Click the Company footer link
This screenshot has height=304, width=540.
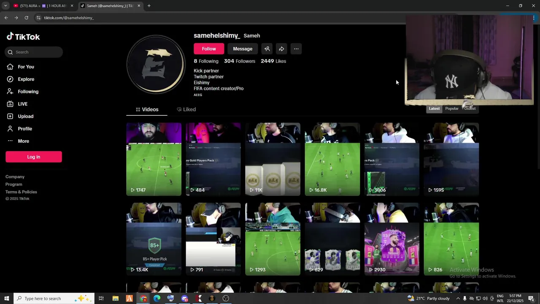(15, 177)
